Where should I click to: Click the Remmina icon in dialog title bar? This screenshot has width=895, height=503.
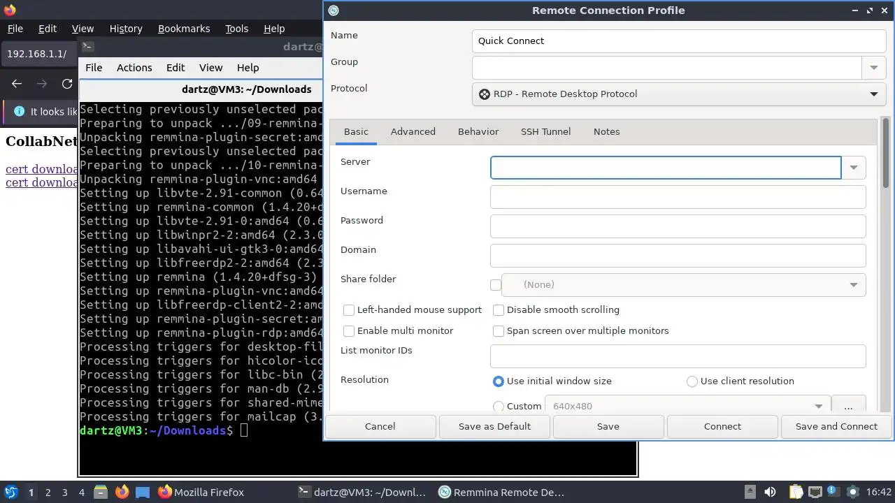[x=334, y=10]
